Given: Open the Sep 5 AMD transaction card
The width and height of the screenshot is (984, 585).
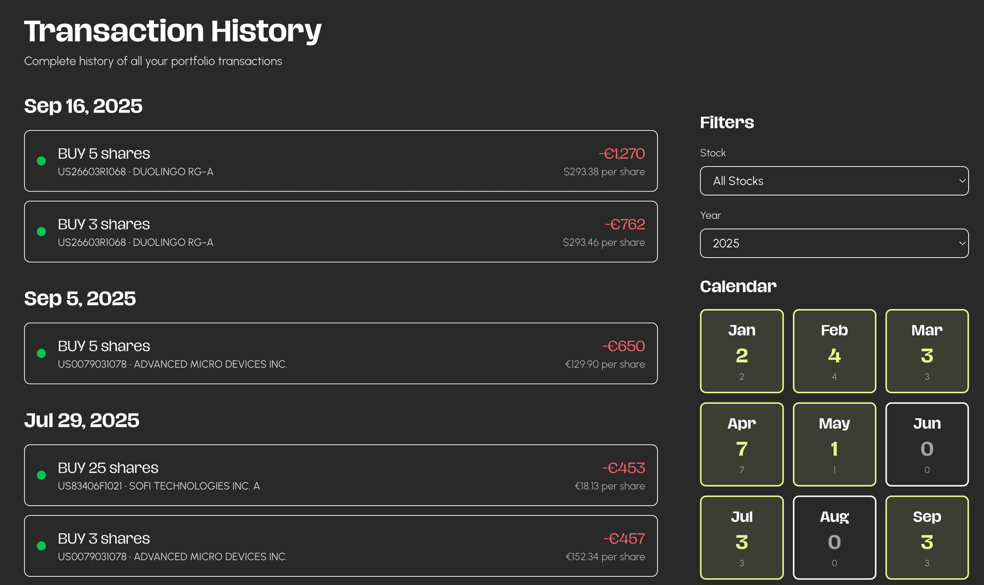Looking at the screenshot, I should 340,353.
